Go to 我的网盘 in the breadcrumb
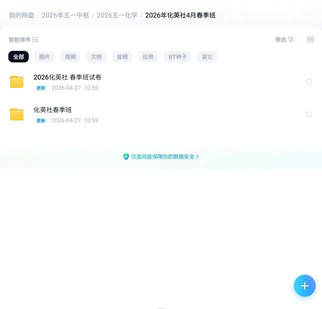 click(21, 15)
